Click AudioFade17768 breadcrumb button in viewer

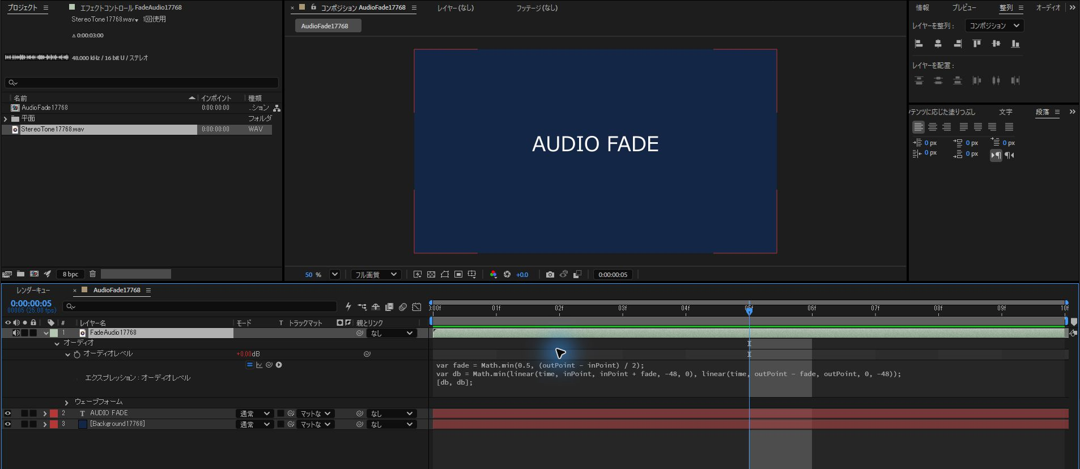(x=328, y=25)
